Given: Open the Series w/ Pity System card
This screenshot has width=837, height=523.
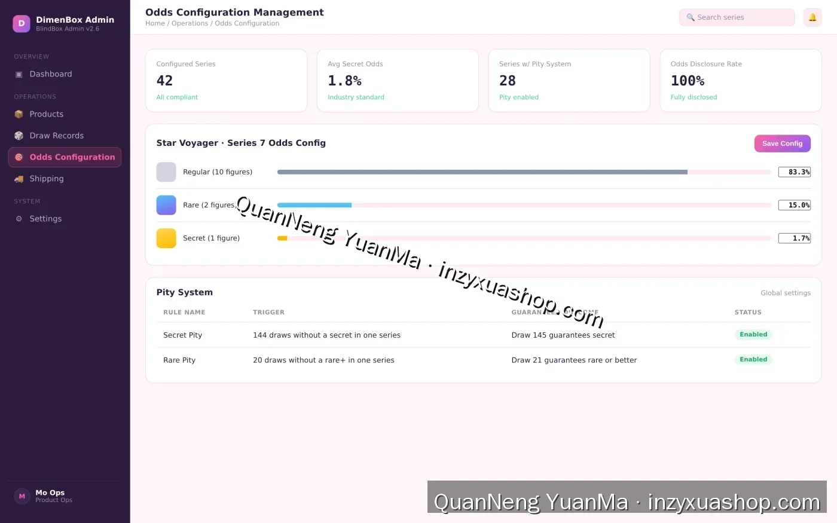Looking at the screenshot, I should pyautogui.click(x=569, y=81).
